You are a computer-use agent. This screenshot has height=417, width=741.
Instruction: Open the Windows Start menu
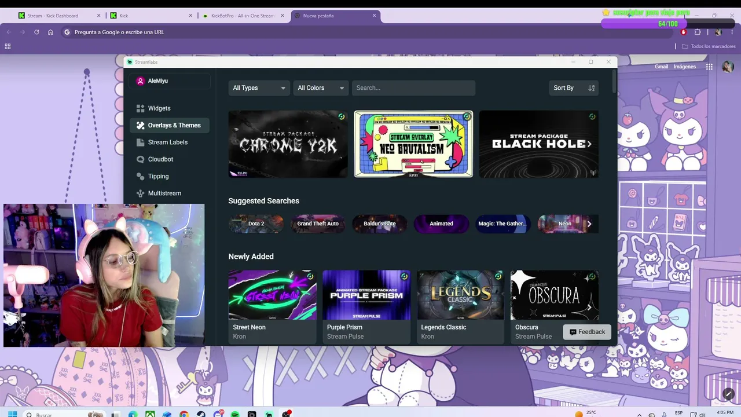pos(12,415)
